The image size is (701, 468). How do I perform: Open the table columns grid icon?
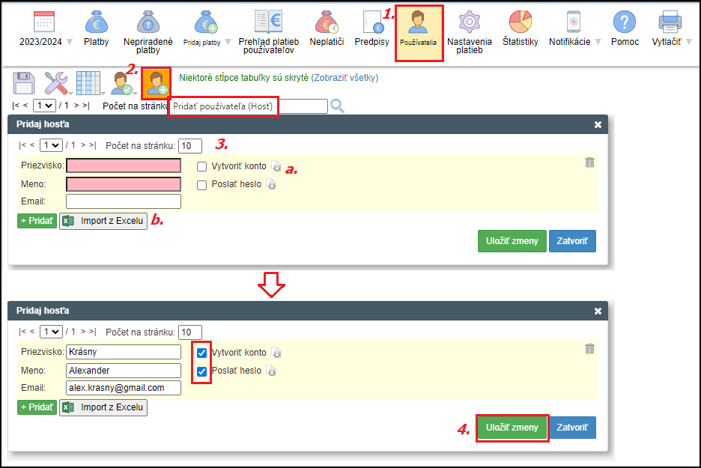[x=88, y=82]
